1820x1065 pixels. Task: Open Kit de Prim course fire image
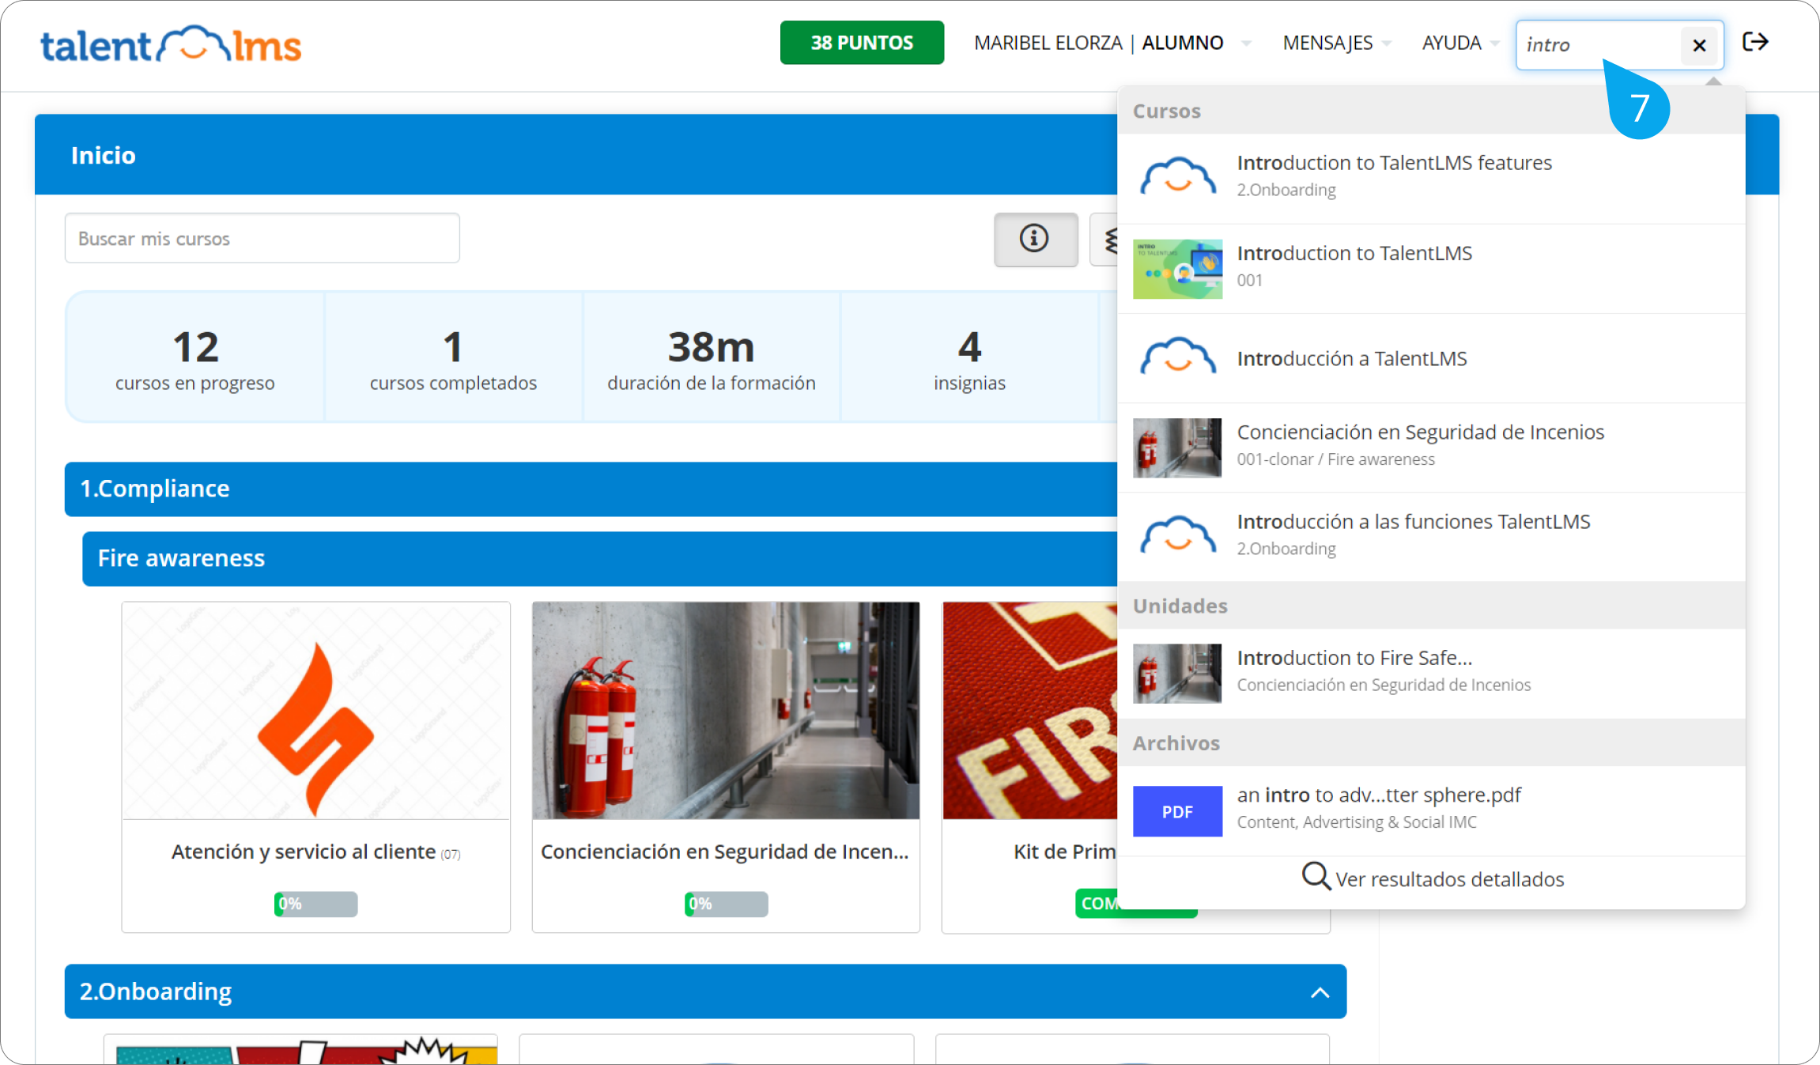pos(1030,711)
